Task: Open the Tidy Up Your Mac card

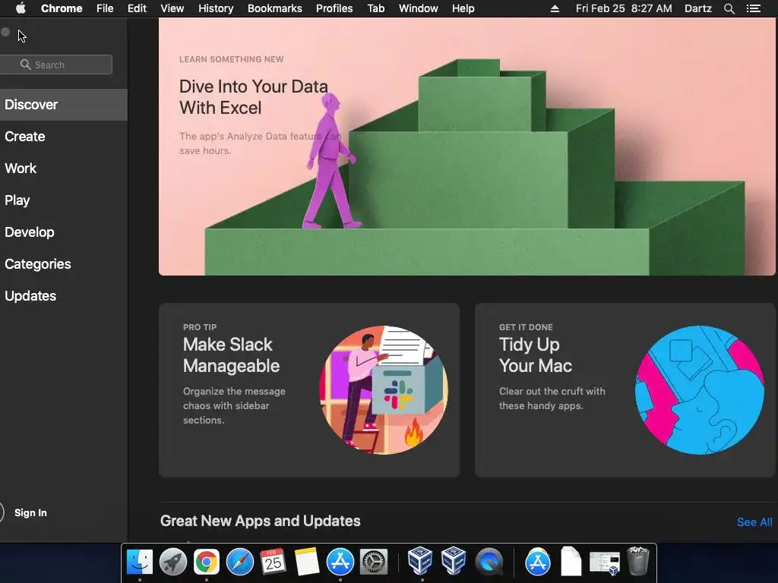Action: pos(625,390)
